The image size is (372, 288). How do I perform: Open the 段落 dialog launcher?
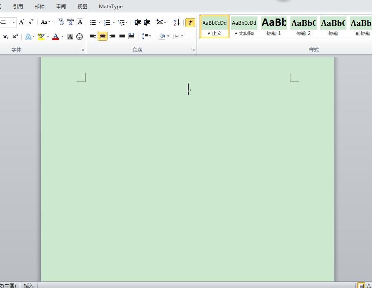[193, 49]
